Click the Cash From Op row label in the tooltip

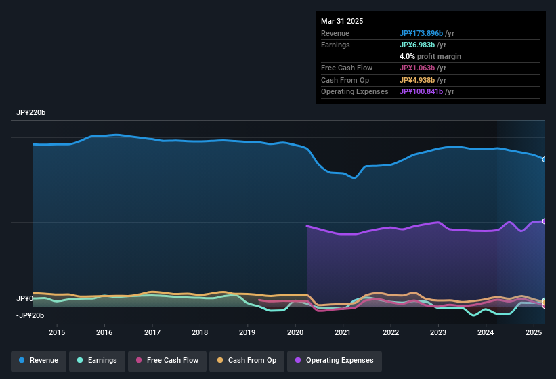(x=345, y=80)
